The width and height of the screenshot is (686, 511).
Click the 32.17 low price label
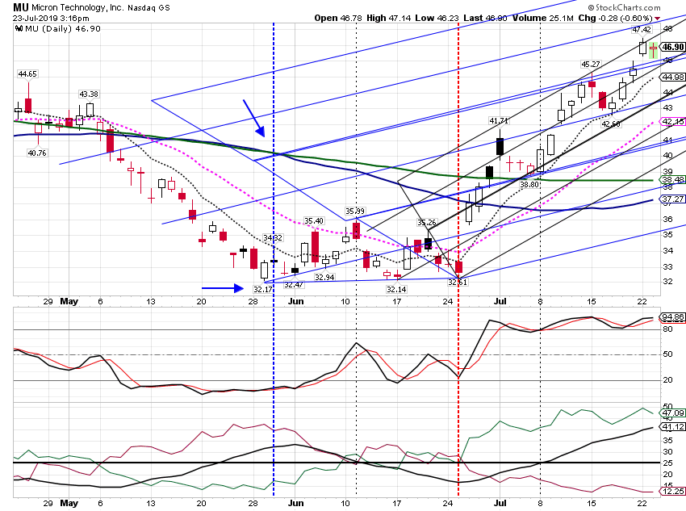262,289
